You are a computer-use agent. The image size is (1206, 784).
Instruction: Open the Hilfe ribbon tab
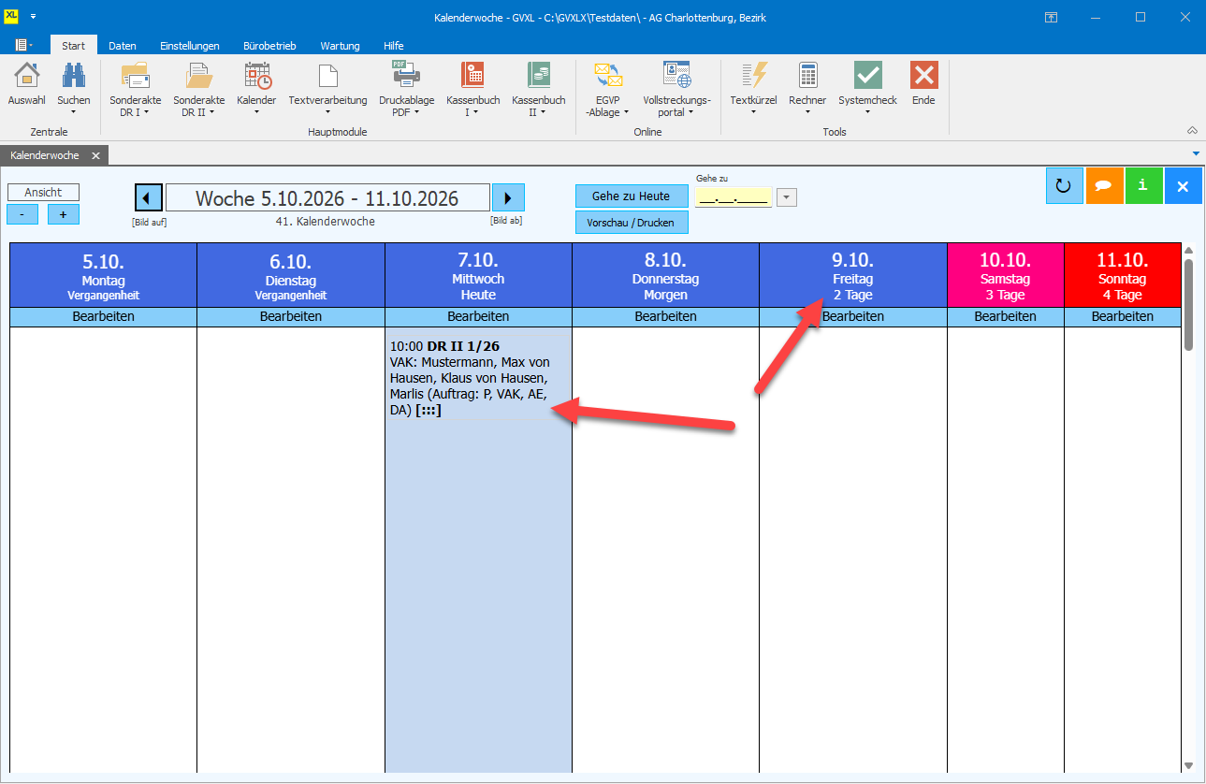pos(394,45)
